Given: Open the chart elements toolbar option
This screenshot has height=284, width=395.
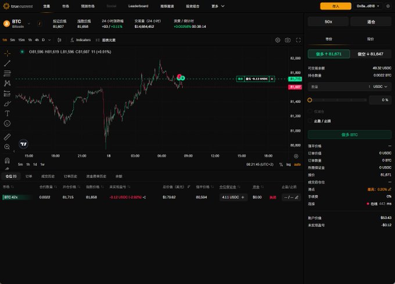Looking at the screenshot, I should click(x=106, y=40).
